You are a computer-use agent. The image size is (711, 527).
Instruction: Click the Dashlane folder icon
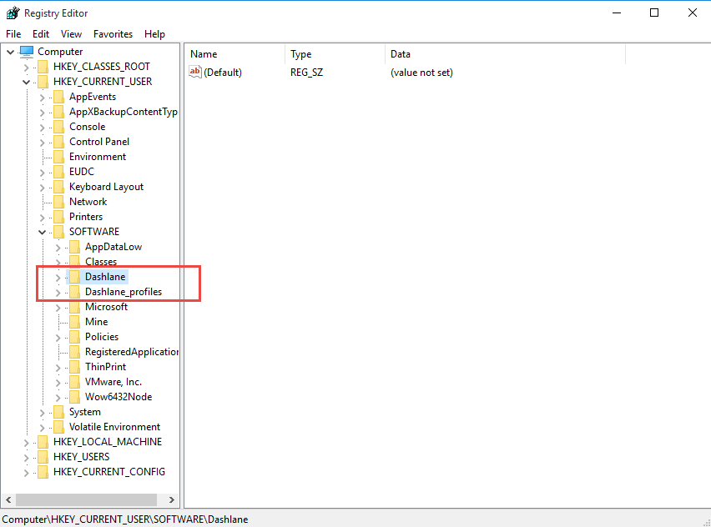click(x=74, y=277)
